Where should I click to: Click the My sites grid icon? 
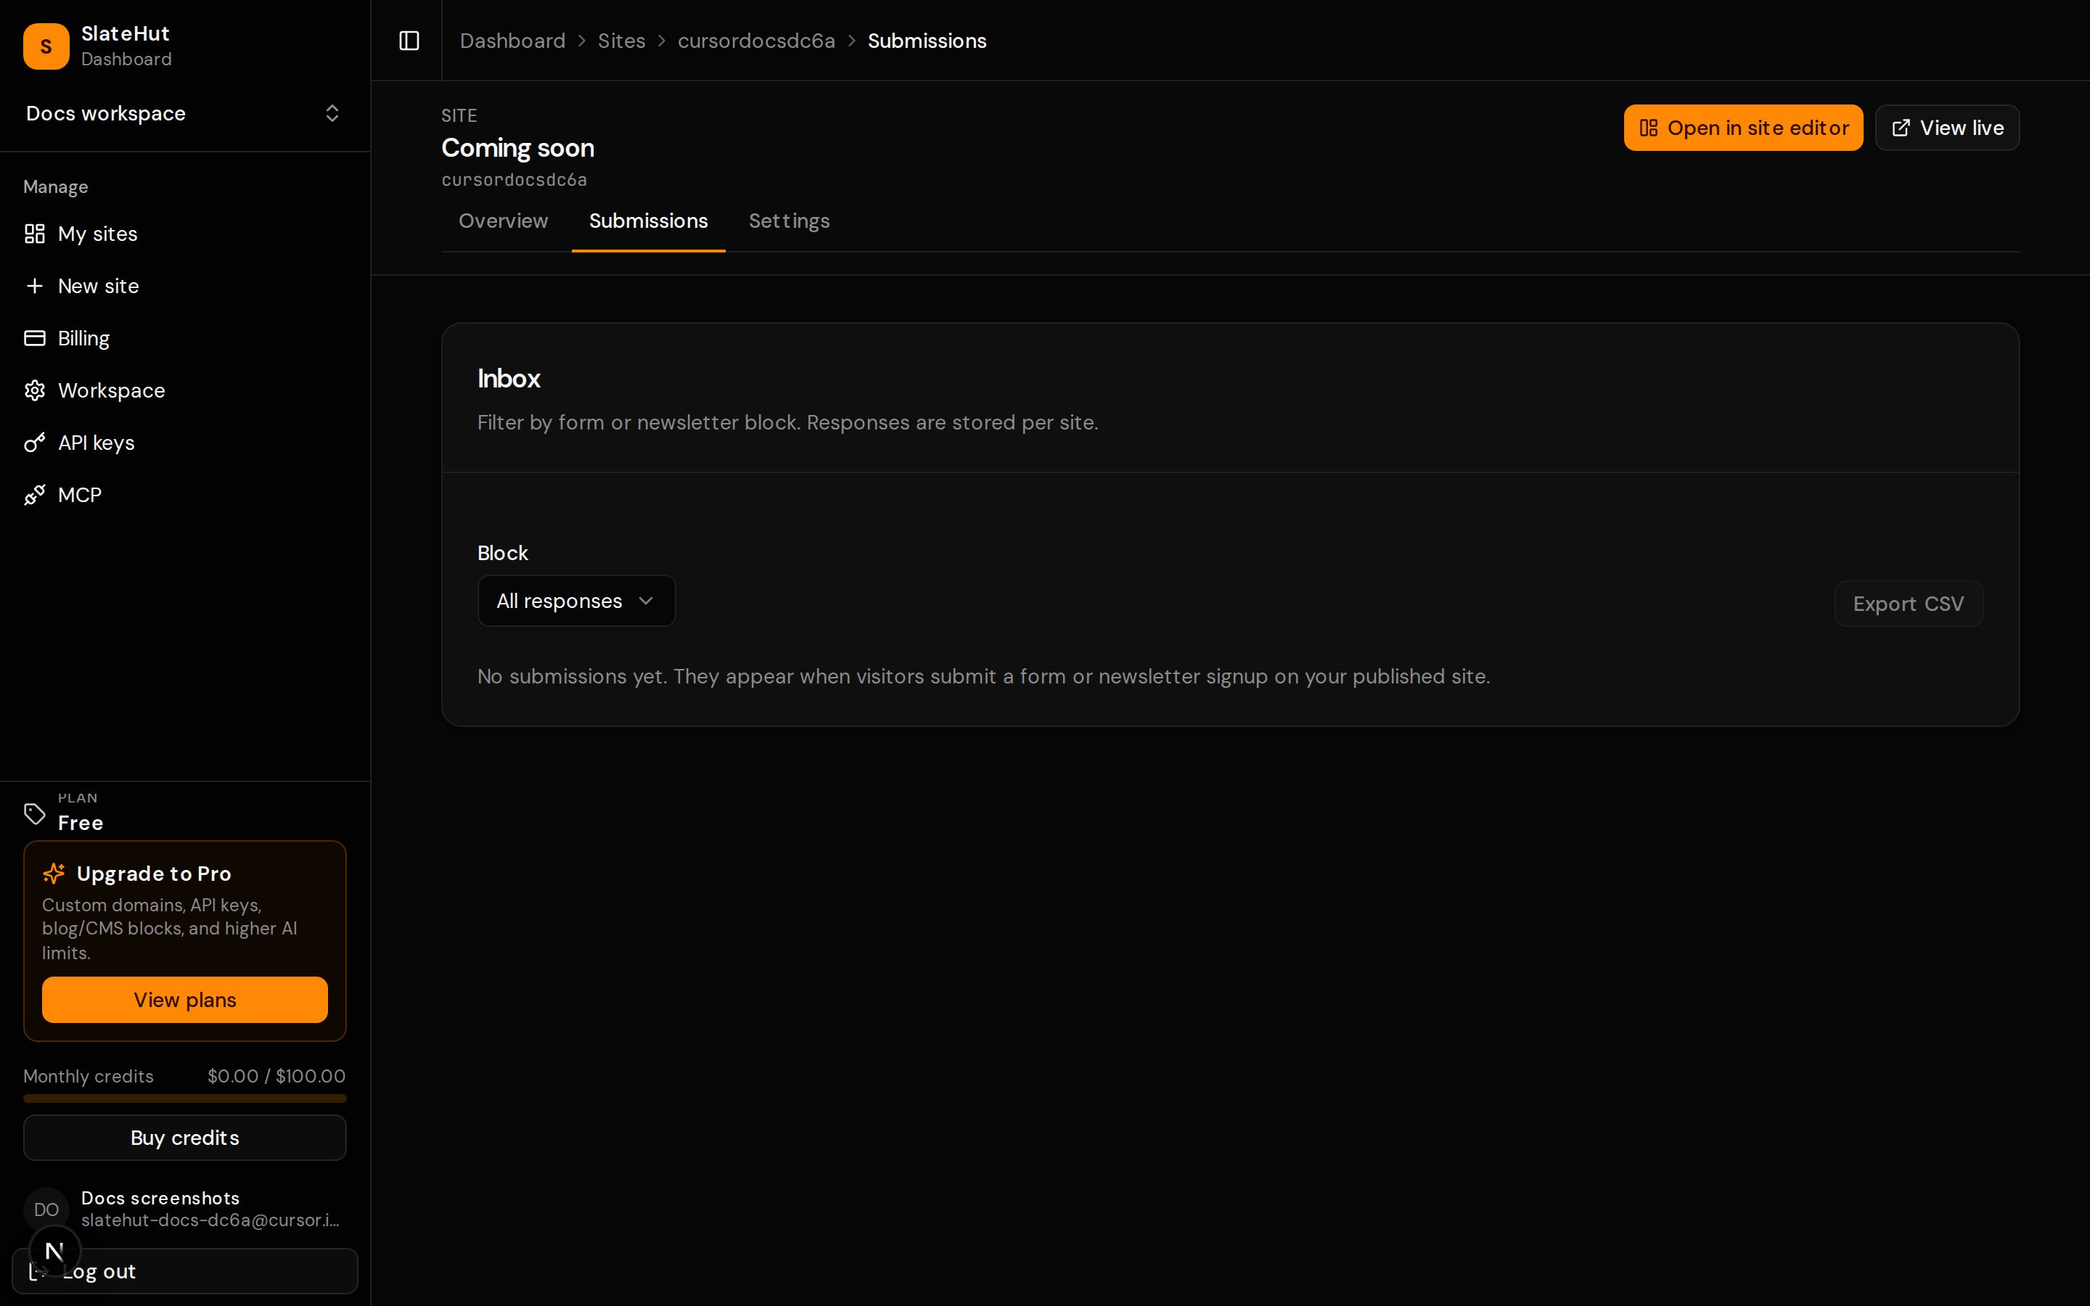pos(35,234)
